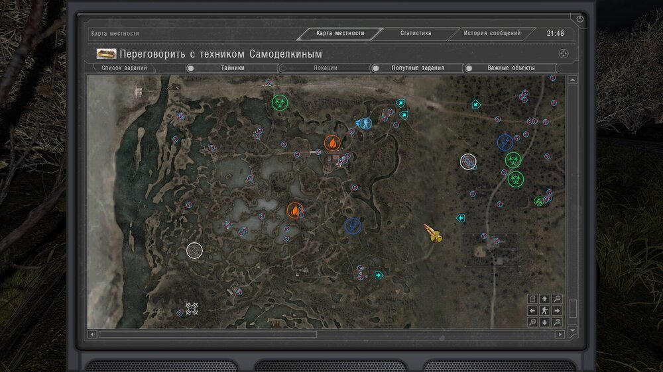Screen dimensions: 663x372
Task: Switch to the Карта местности tab
Action: (x=340, y=33)
